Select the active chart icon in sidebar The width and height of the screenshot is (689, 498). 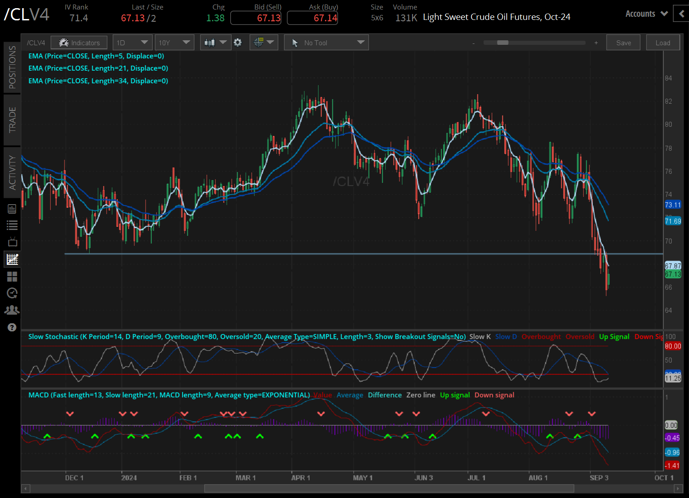coord(12,259)
